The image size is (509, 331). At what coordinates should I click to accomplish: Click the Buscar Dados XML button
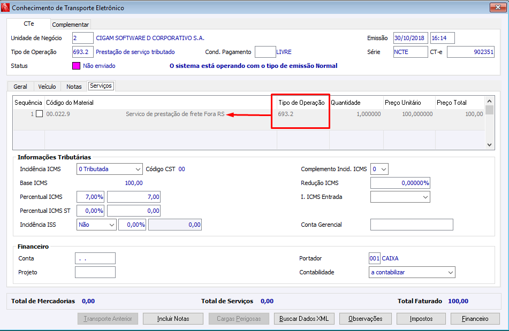[x=304, y=319]
